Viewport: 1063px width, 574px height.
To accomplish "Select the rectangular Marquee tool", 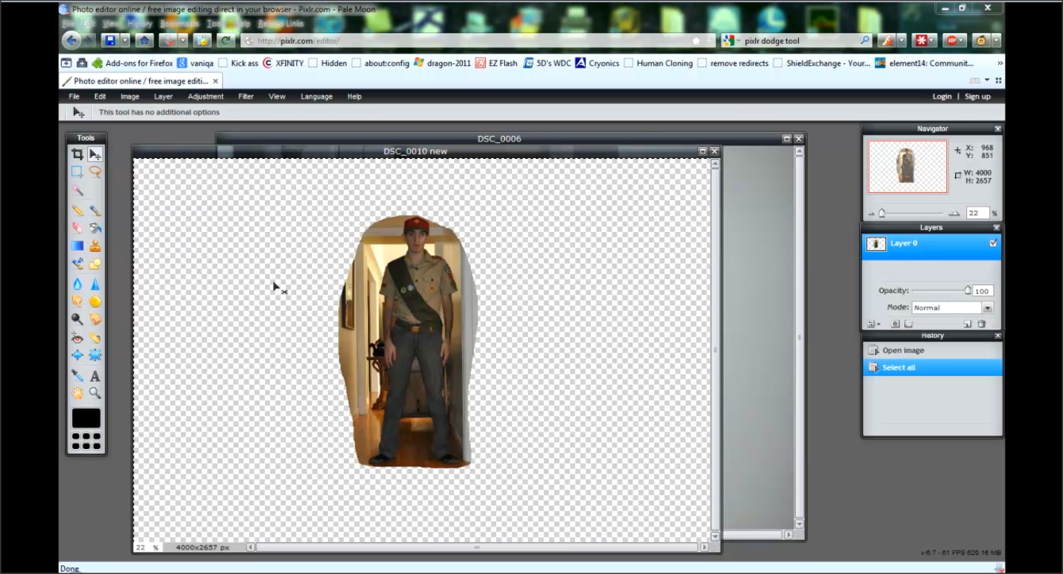I will tap(77, 172).
